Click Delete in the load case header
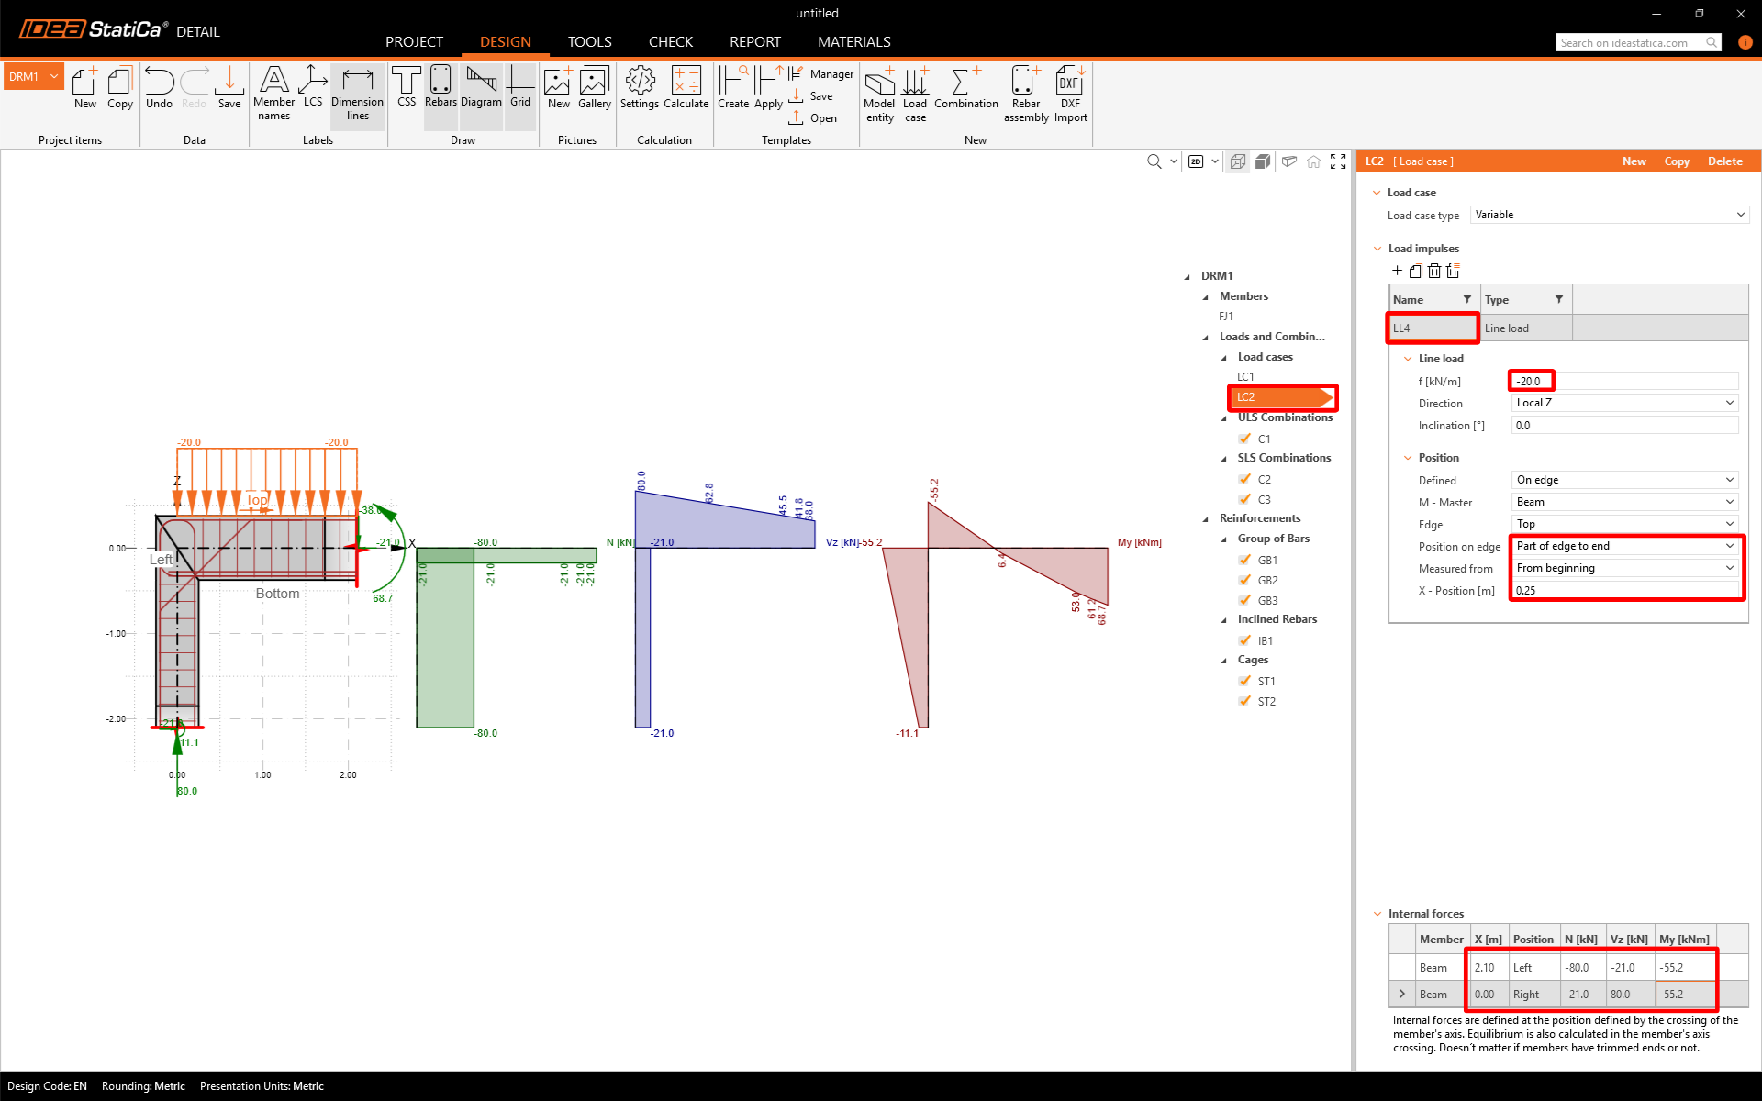 [x=1724, y=161]
